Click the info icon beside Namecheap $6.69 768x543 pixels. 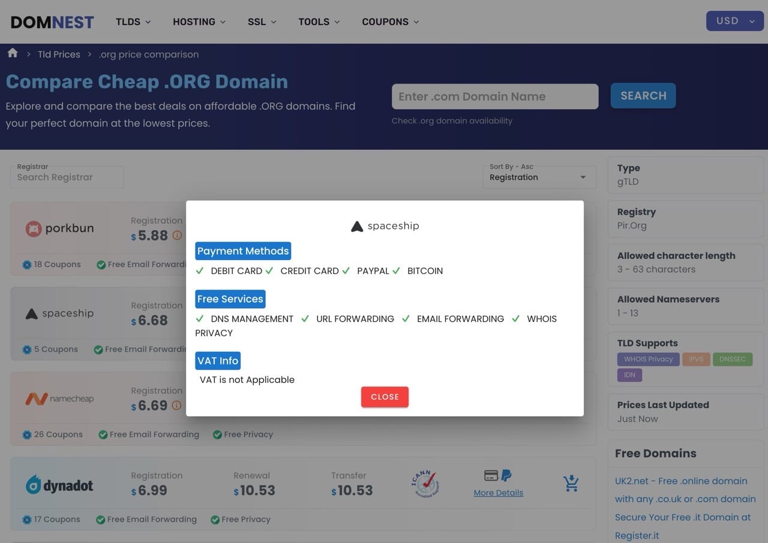[176, 406]
